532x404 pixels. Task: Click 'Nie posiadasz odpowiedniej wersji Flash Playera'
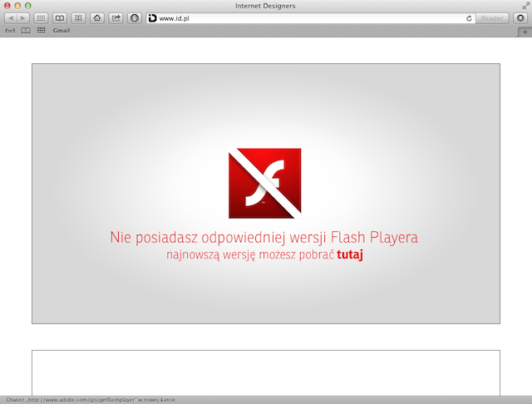264,237
